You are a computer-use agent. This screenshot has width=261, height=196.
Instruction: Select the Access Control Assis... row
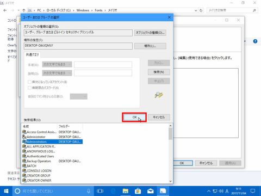tap(52, 132)
